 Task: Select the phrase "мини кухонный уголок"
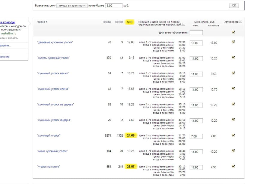52,151
